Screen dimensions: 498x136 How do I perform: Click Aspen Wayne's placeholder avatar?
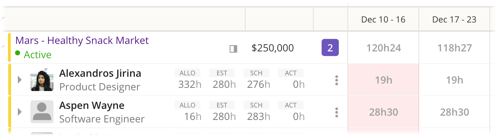(42, 112)
